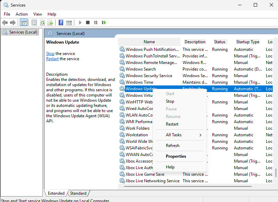Go forward with the toolbar Forward arrow
The height and width of the screenshot is (202, 278).
13,22
